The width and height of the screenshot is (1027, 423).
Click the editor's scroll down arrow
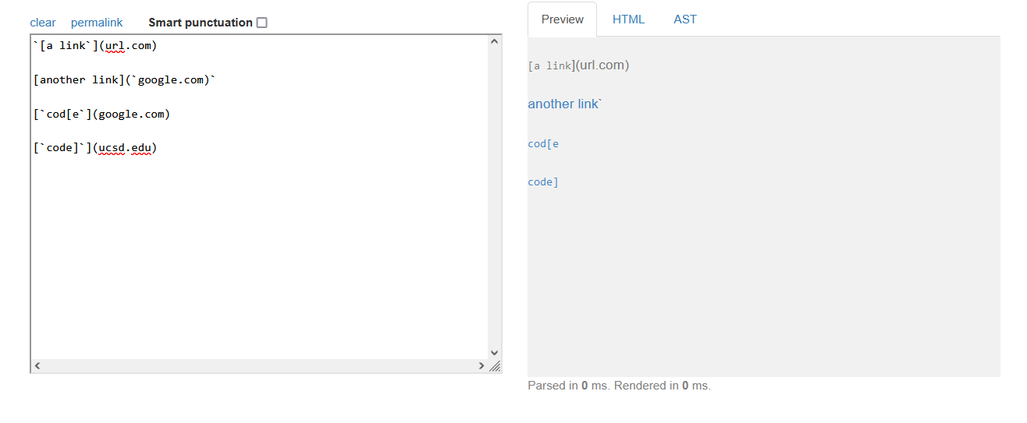click(x=493, y=352)
